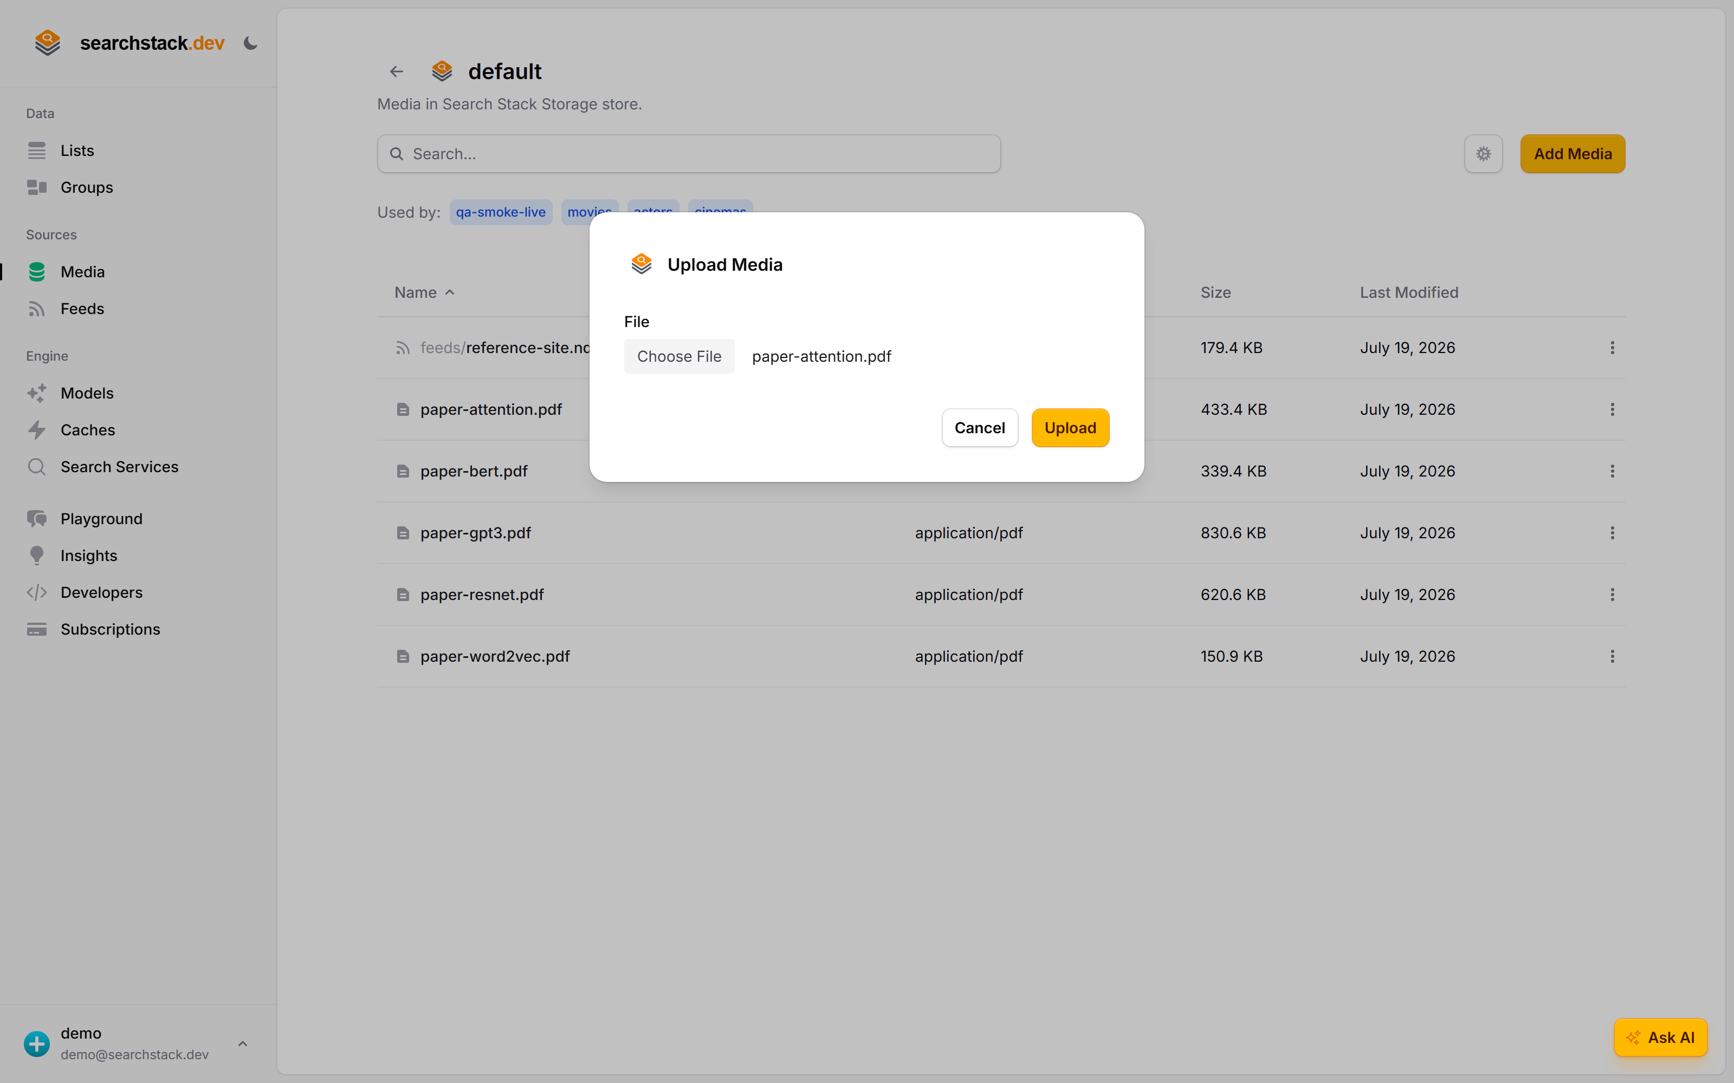Open row menu for paper-resnet.pdf
The image size is (1734, 1083).
[1612, 595]
